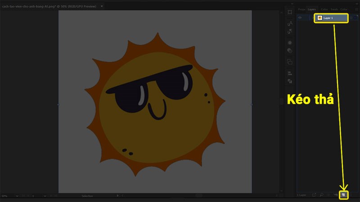Click the Layer 1 thumbnail

(320, 18)
